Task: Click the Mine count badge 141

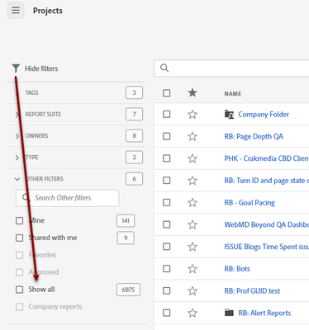Action: (x=126, y=220)
